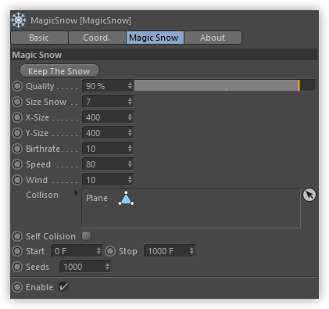
Task: Toggle the X-Size keyframe circle
Action: [x=17, y=117]
